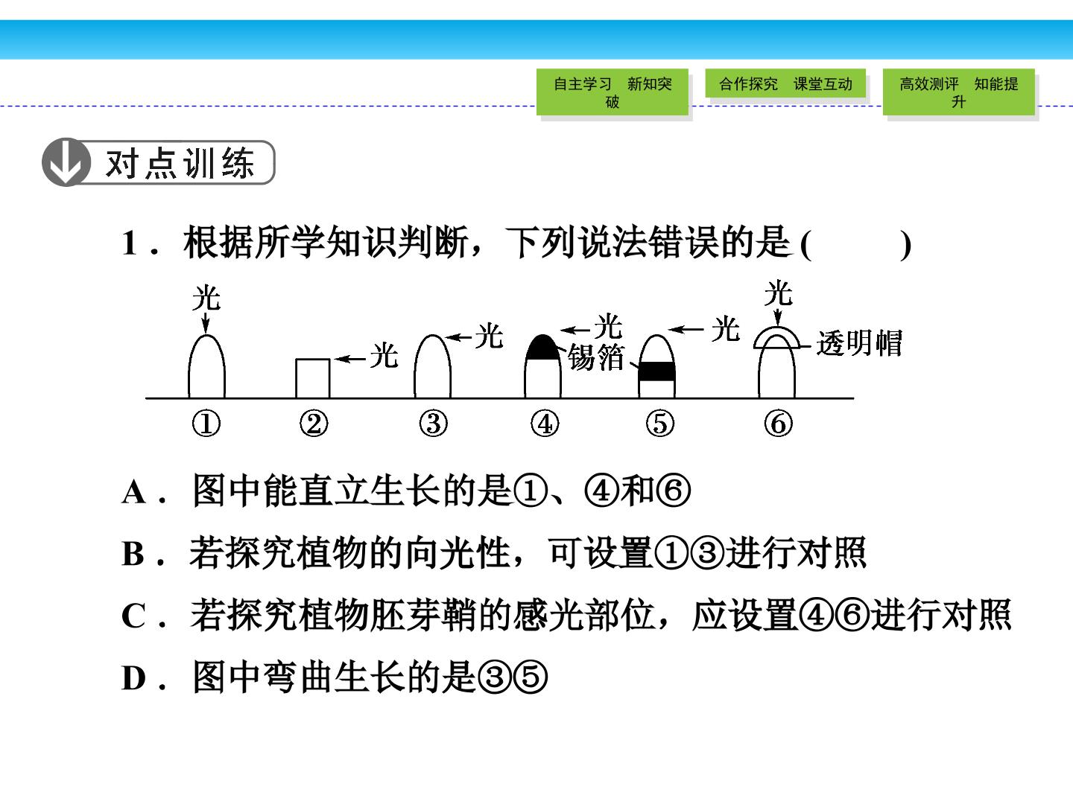
Task: Open the 合作探究 课堂互动 section button
Action: click(x=785, y=84)
